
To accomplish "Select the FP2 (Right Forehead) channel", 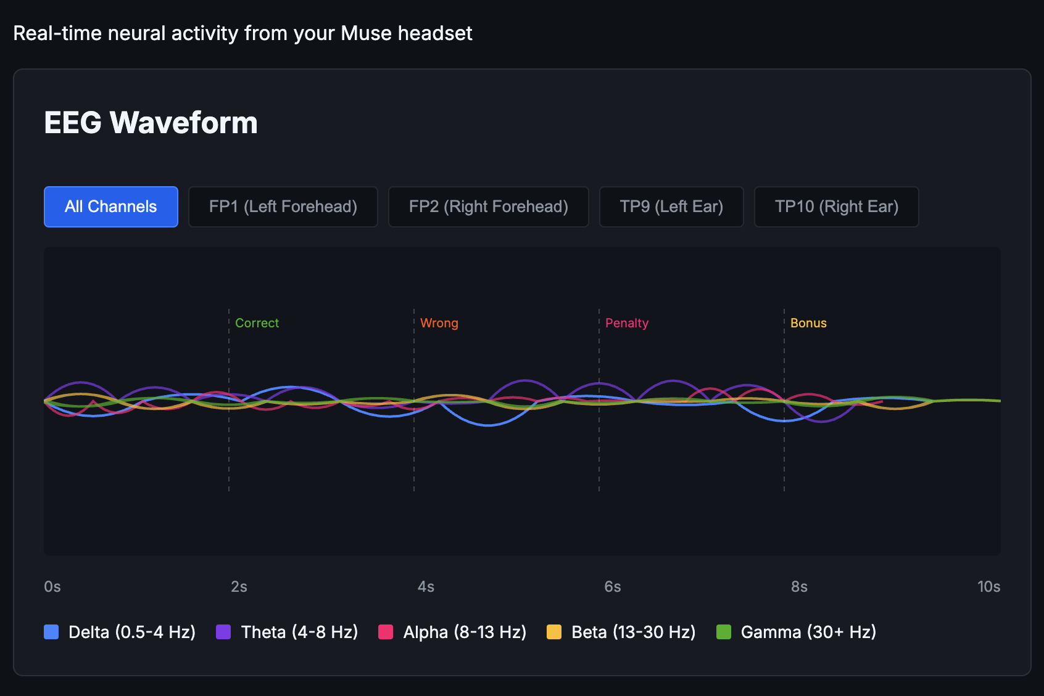I will [488, 207].
